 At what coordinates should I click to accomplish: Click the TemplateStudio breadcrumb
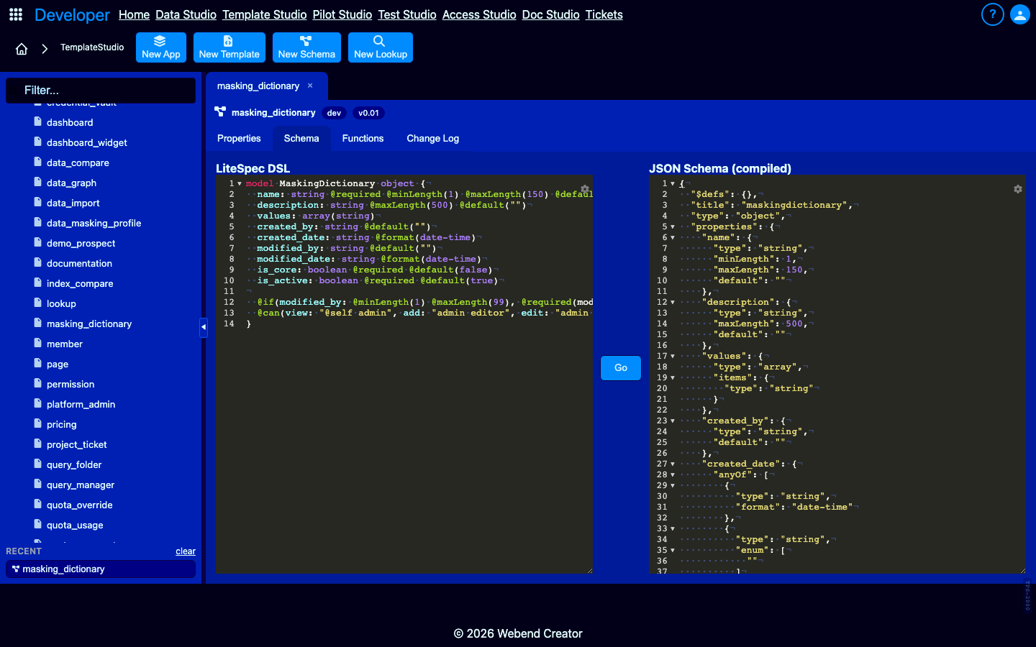tap(92, 47)
